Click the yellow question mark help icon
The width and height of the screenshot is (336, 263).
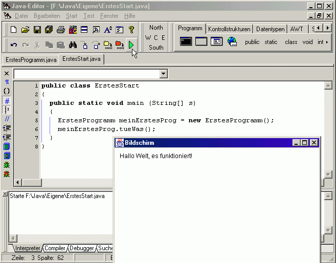tap(131, 30)
